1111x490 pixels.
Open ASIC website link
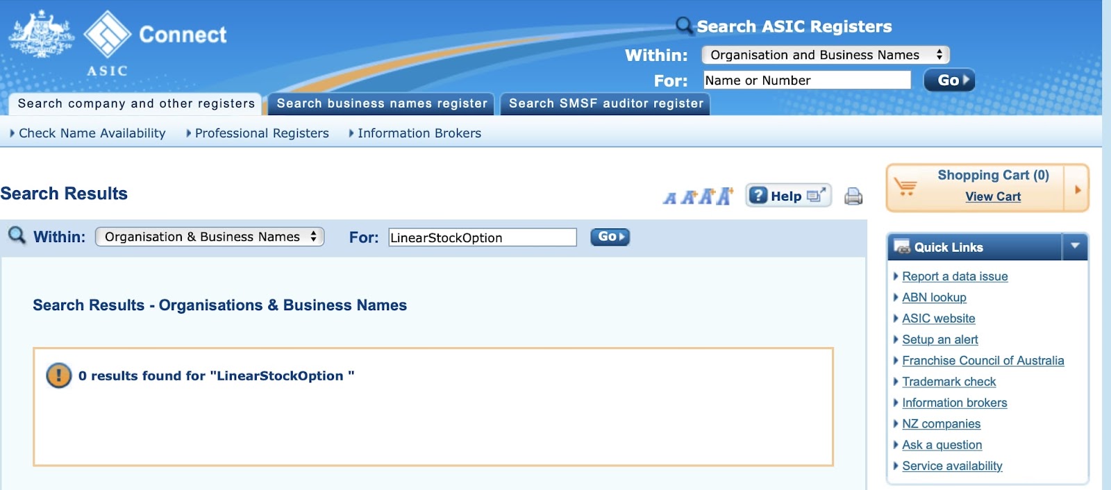pyautogui.click(x=939, y=319)
